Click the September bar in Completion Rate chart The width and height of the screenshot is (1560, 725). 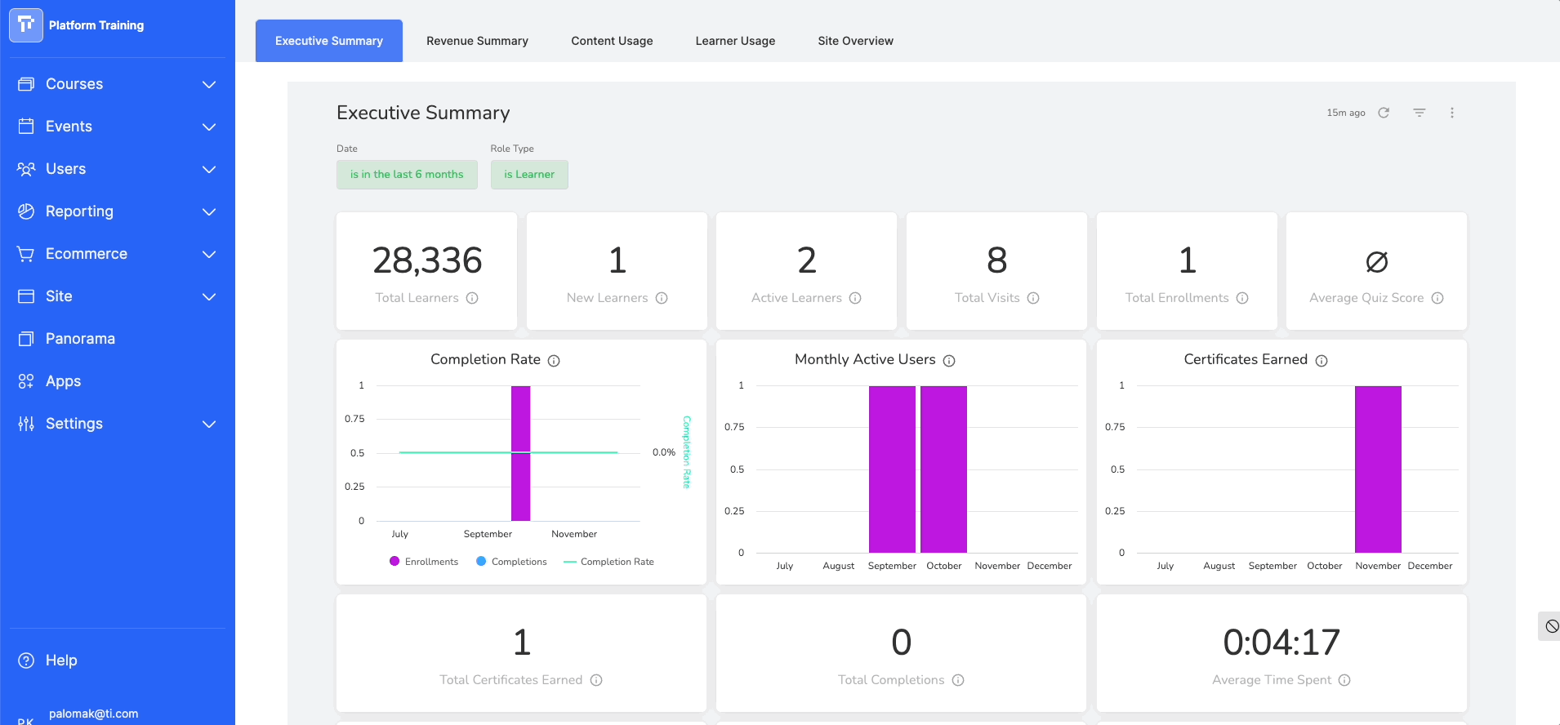click(x=520, y=453)
